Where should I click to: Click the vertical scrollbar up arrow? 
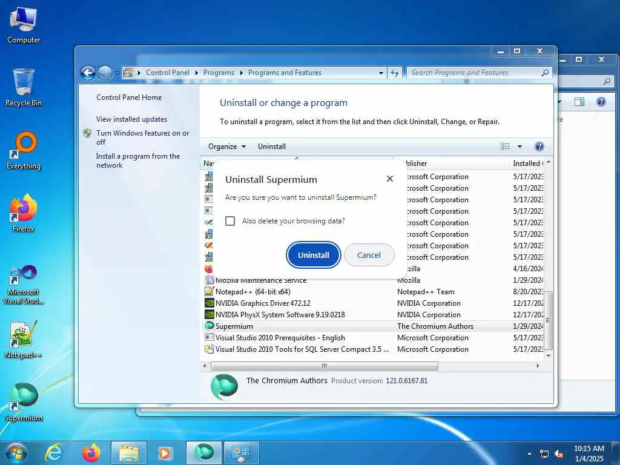pyautogui.click(x=549, y=162)
